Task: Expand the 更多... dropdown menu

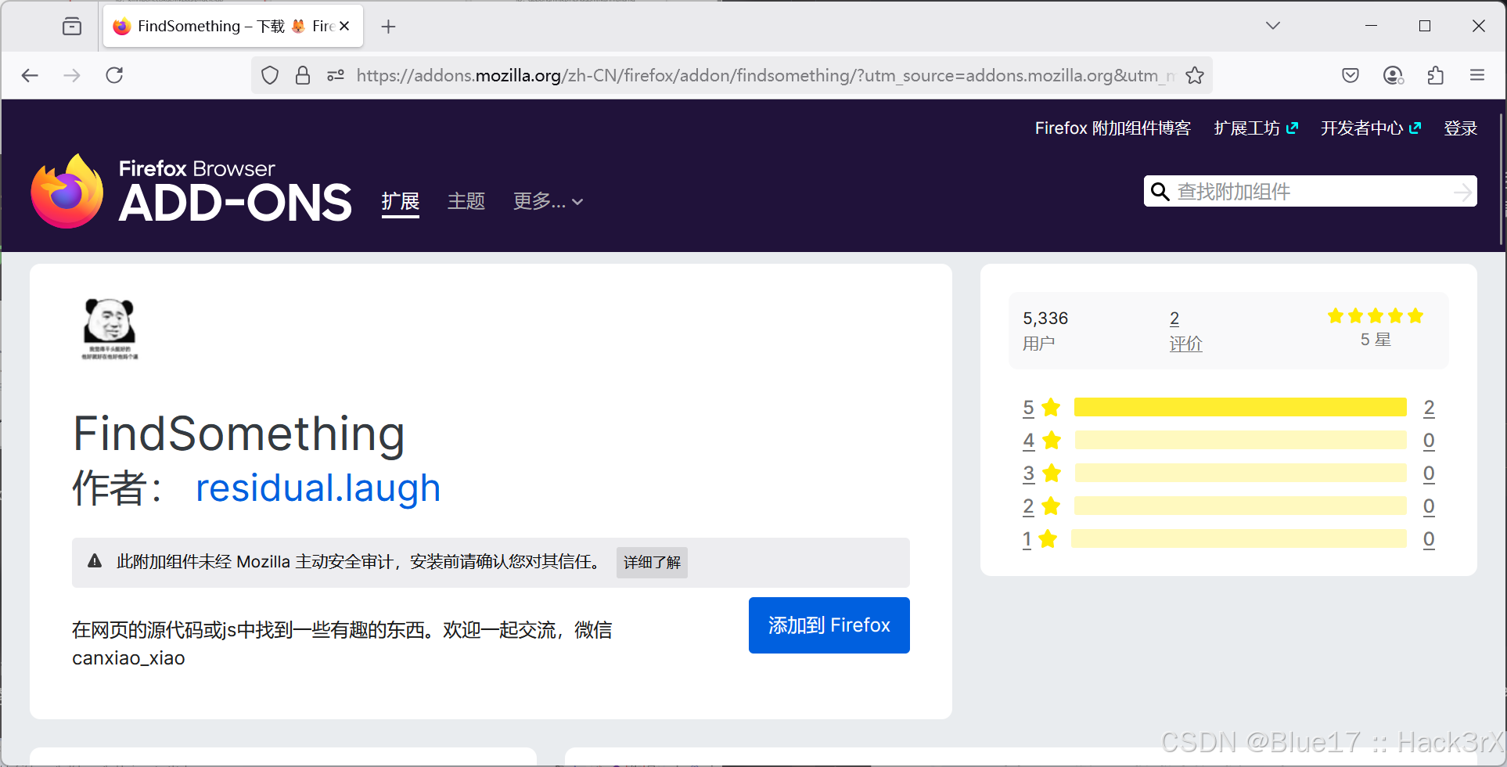Action: (548, 201)
